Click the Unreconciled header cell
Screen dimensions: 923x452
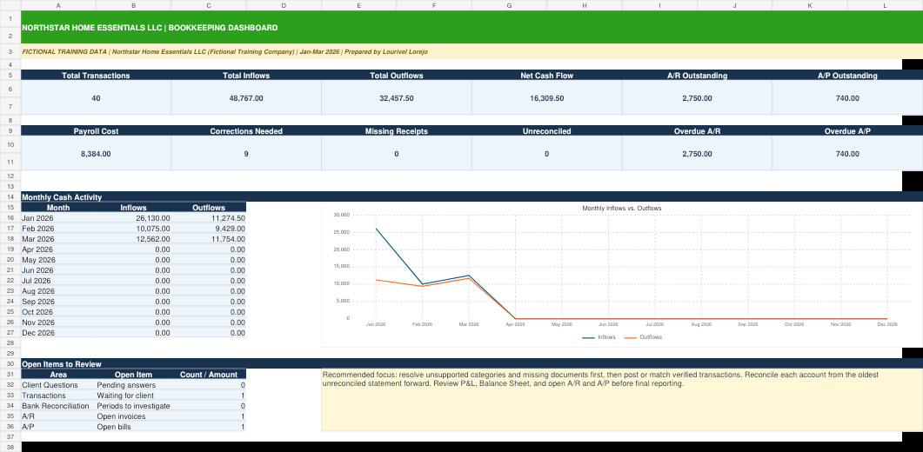(x=547, y=131)
